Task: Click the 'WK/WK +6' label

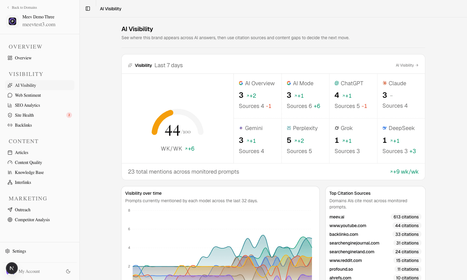Action: click(177, 149)
